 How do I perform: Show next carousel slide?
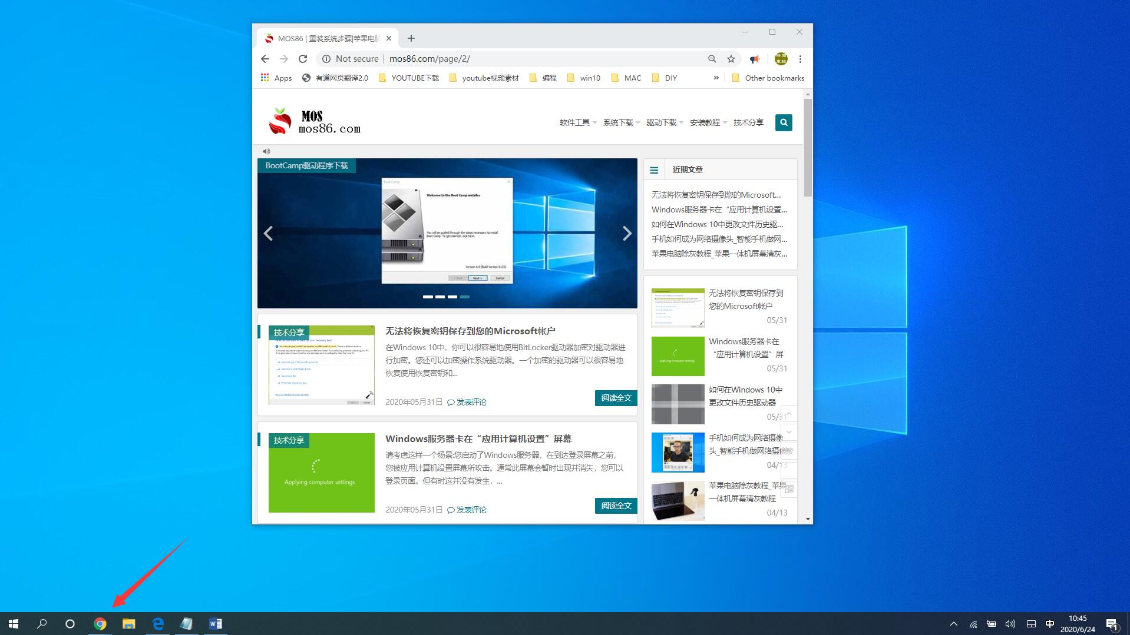pyautogui.click(x=627, y=234)
